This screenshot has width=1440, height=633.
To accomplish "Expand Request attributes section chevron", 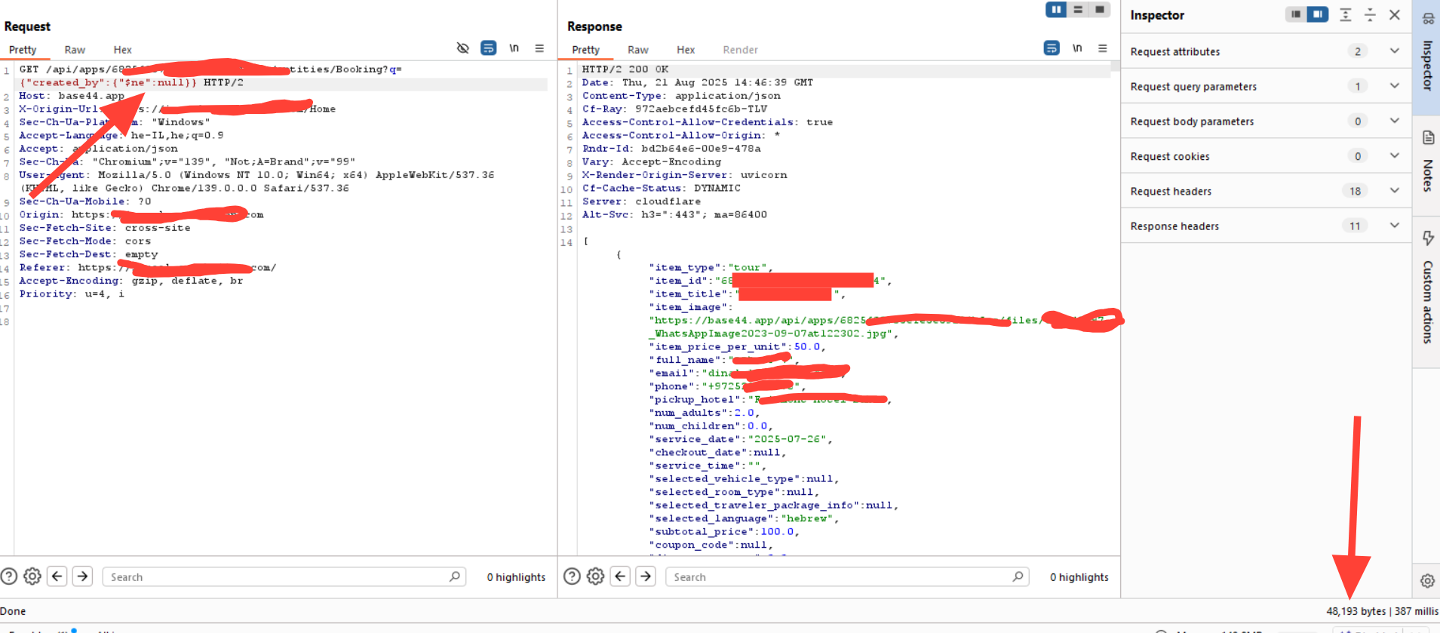I will pos(1395,51).
